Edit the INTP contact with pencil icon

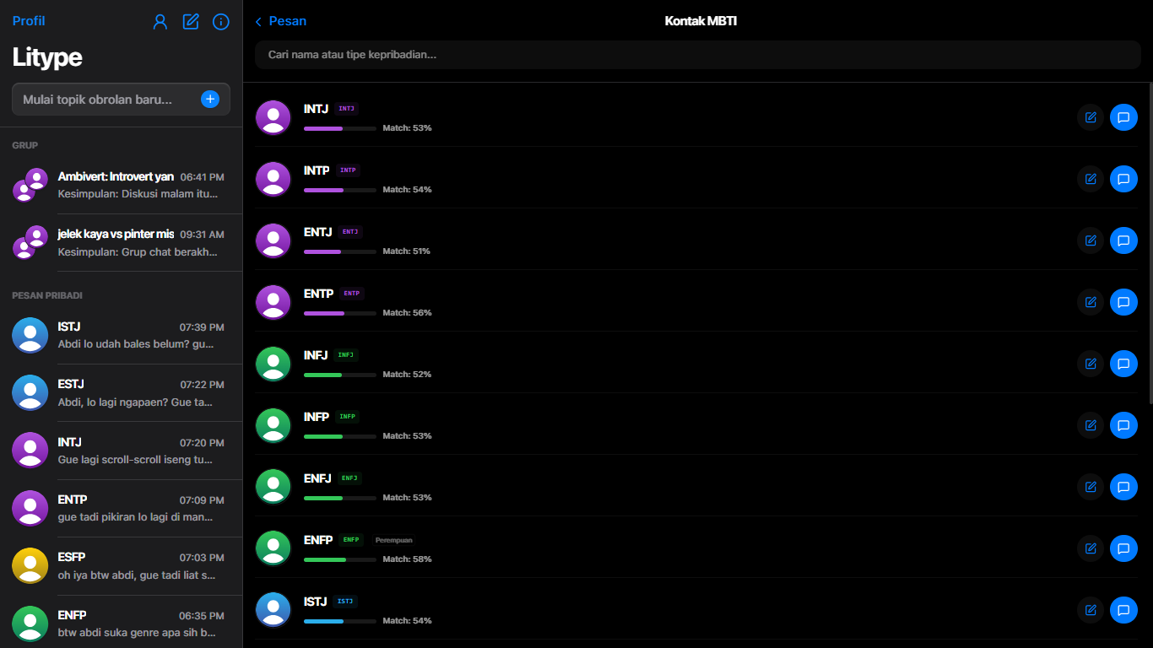point(1091,179)
